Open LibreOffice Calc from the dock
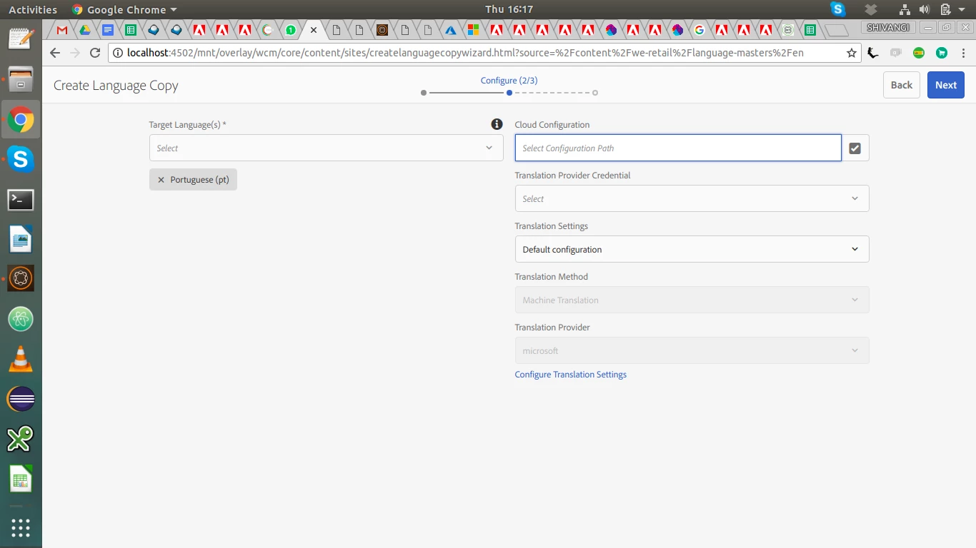Image resolution: width=976 pixels, height=548 pixels. coord(21,479)
